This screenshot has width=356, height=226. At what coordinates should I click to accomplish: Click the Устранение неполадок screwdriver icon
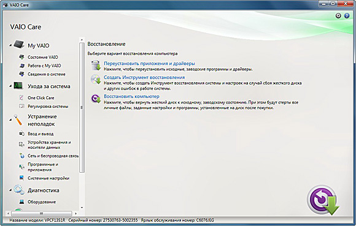pos(18,120)
